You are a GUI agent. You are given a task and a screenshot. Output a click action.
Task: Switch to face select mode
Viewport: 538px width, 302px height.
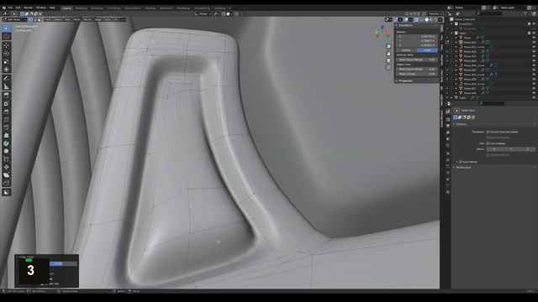39,19
